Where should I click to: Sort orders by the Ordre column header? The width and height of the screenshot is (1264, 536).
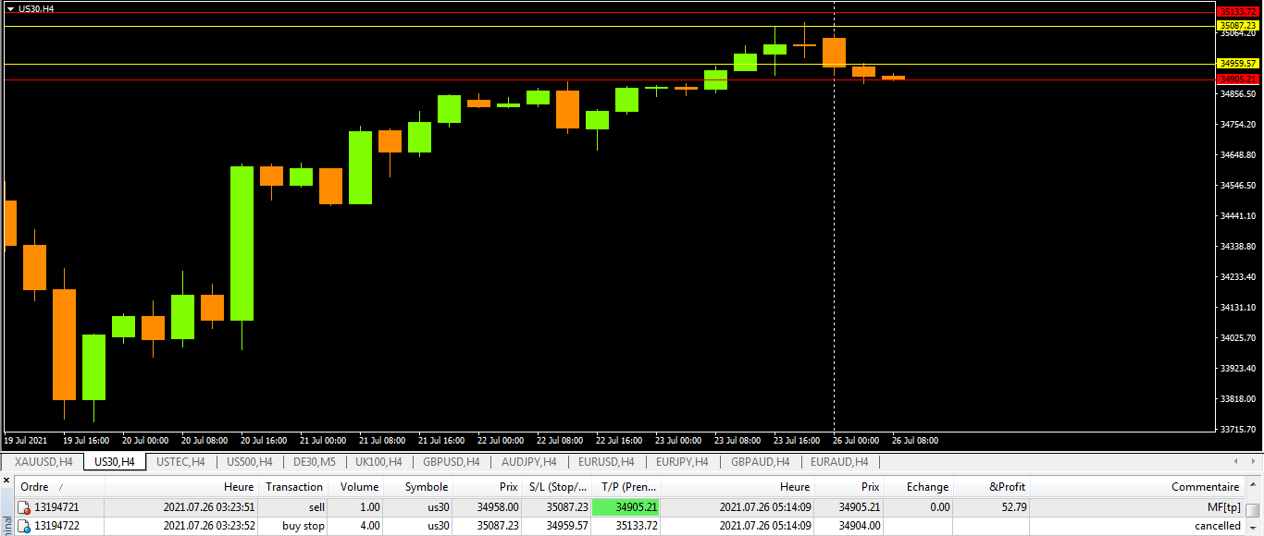pyautogui.click(x=37, y=487)
